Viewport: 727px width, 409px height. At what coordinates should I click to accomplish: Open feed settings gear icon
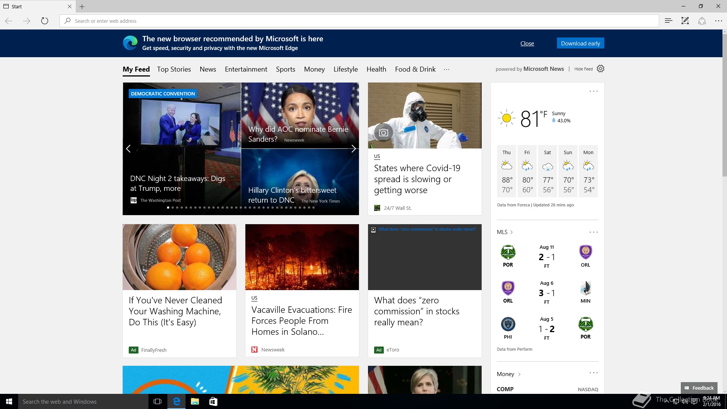pos(601,69)
